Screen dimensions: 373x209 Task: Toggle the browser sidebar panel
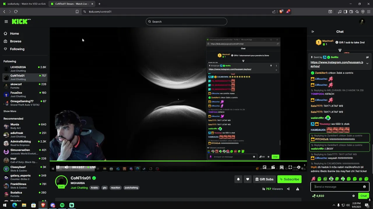345,12
